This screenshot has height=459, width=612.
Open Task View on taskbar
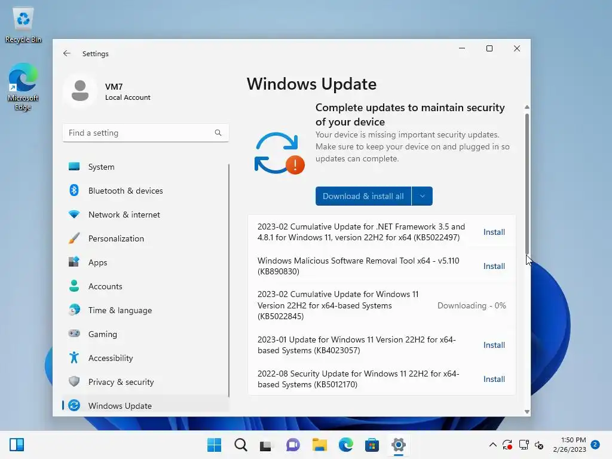266,445
